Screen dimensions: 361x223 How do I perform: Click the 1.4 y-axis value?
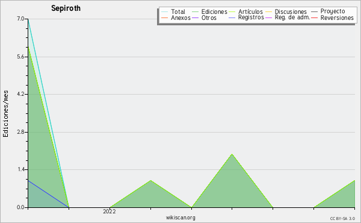(21, 169)
